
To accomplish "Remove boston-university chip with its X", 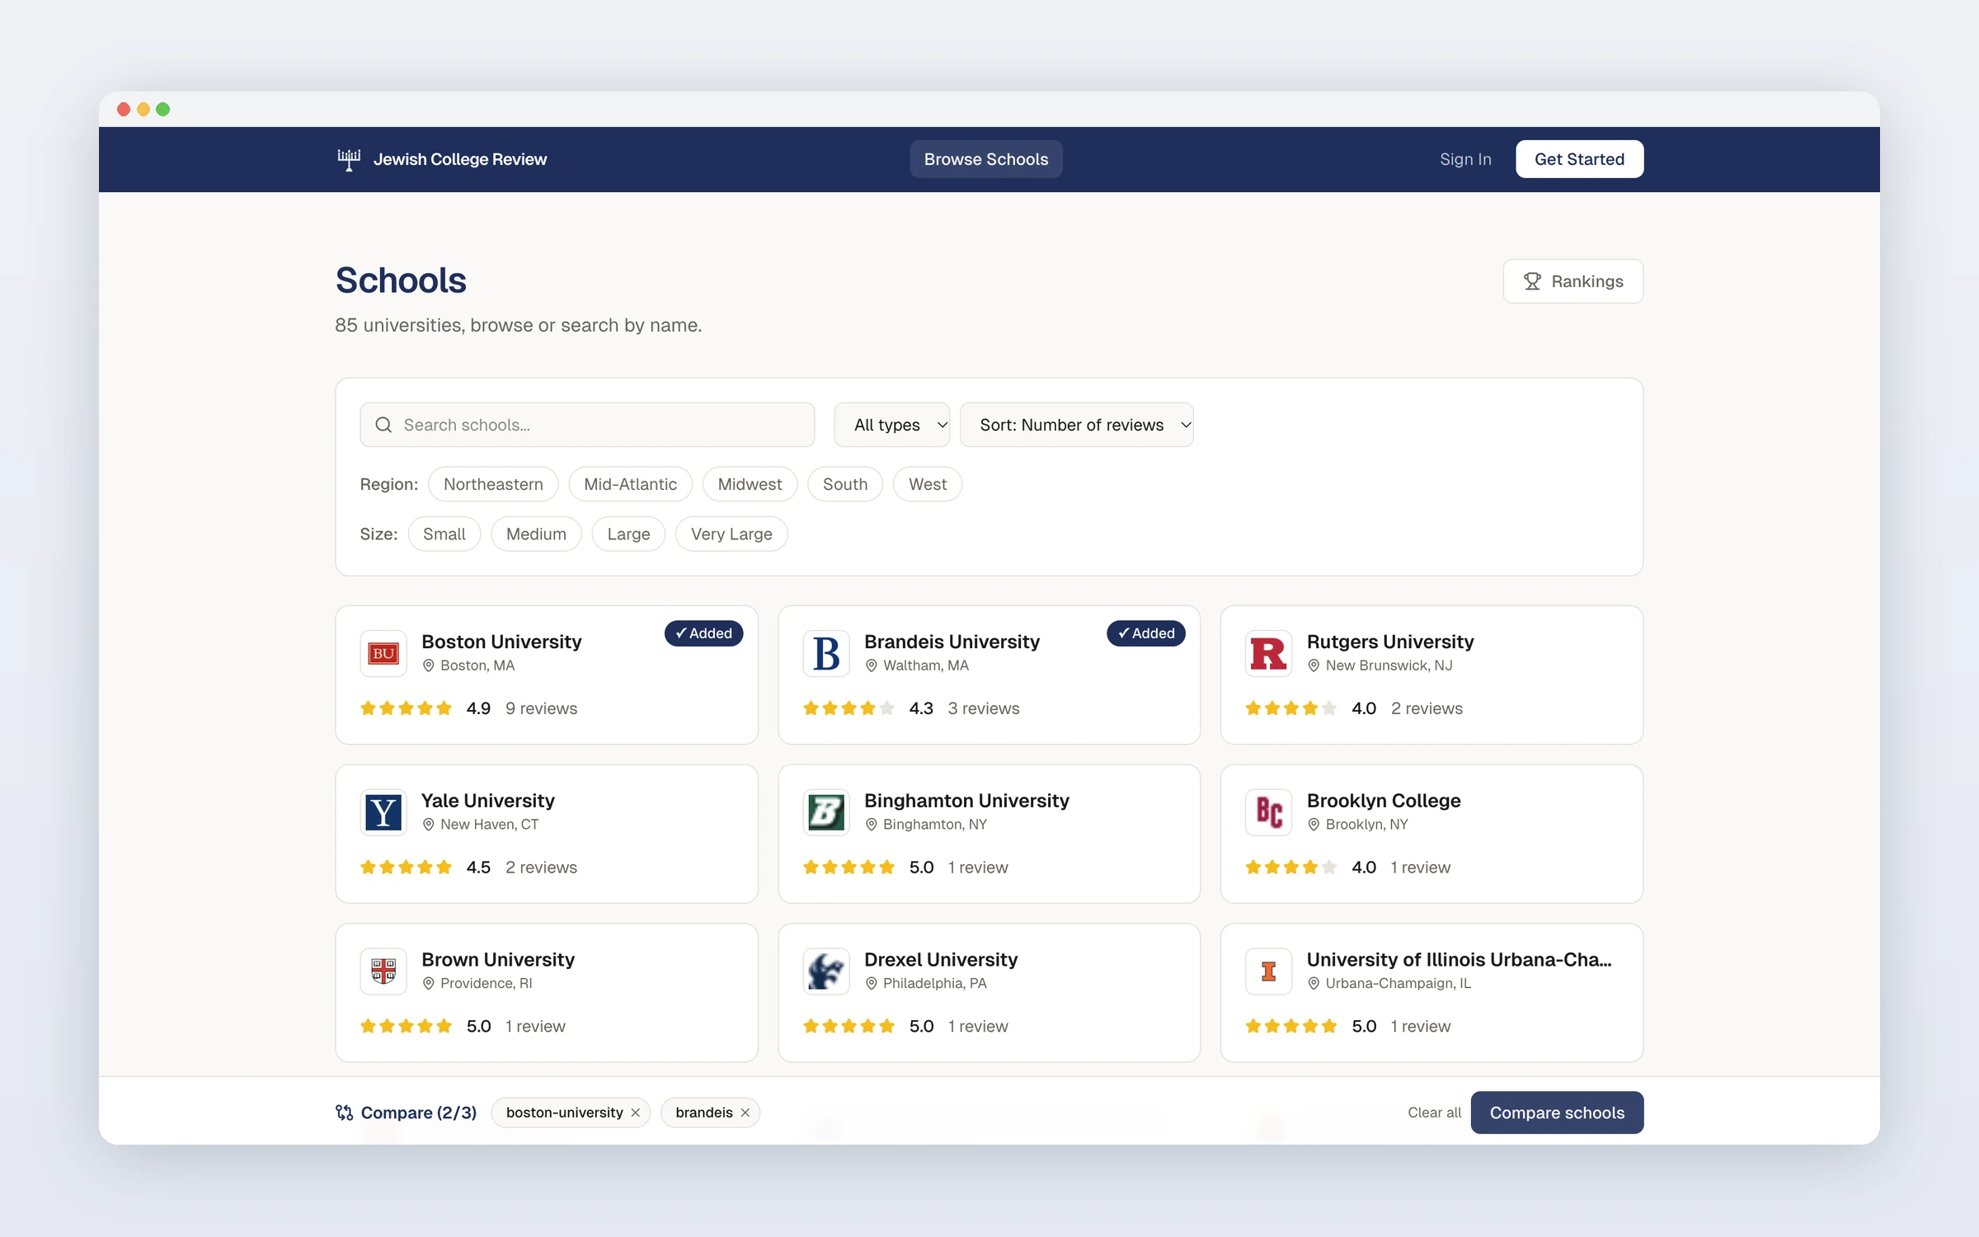I will [636, 1112].
